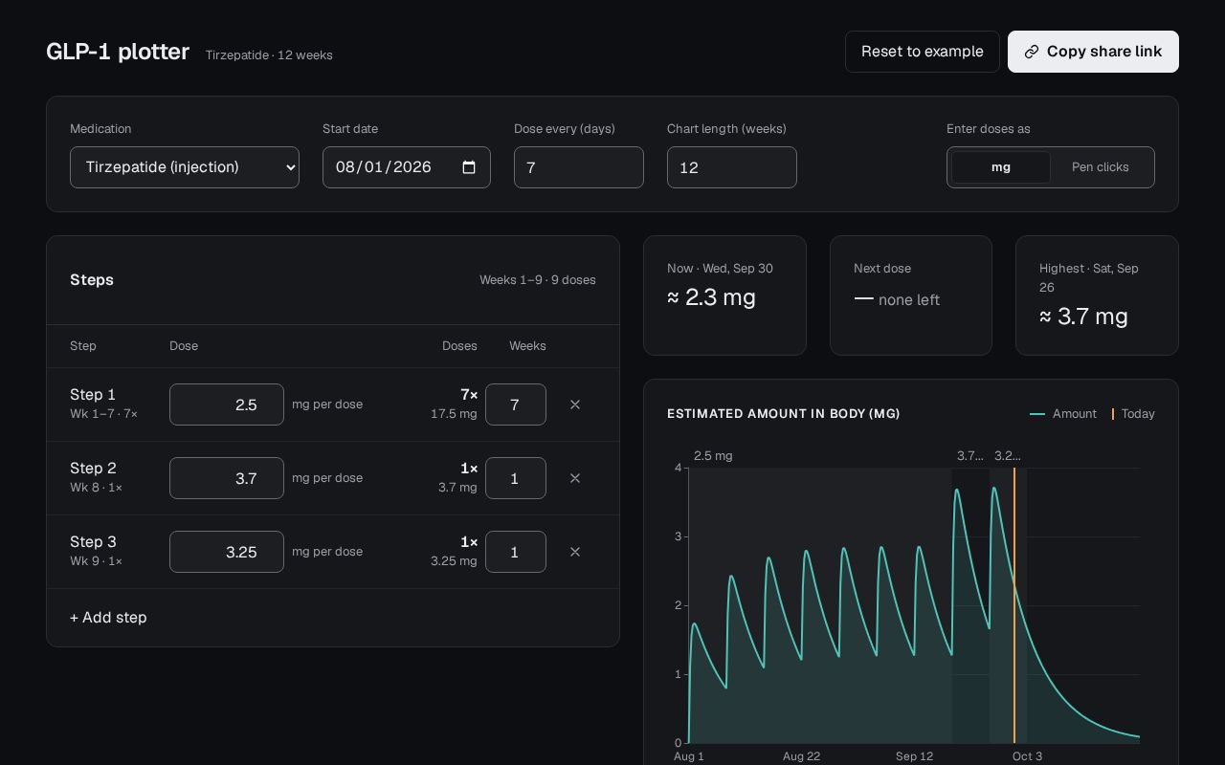Edit Step 2 weeks field

pos(516,478)
